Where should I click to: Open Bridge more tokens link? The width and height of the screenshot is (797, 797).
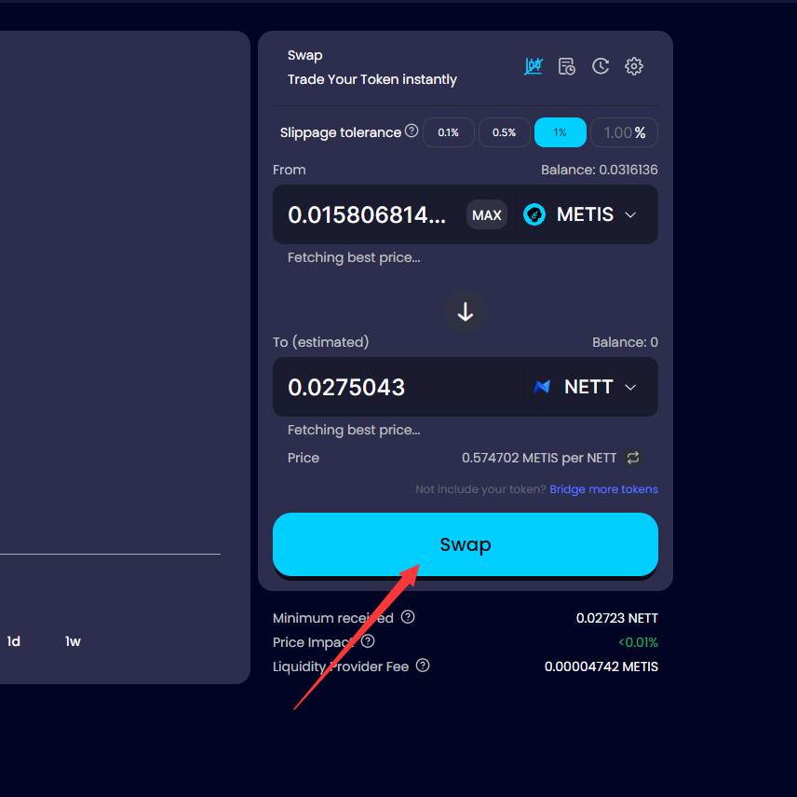[x=603, y=489]
